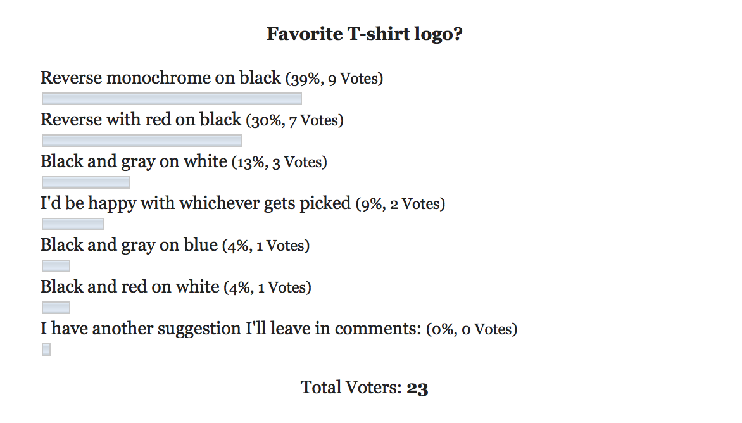Click the 4% result bar under Black and gray on blue
742x423 pixels.
click(x=56, y=266)
